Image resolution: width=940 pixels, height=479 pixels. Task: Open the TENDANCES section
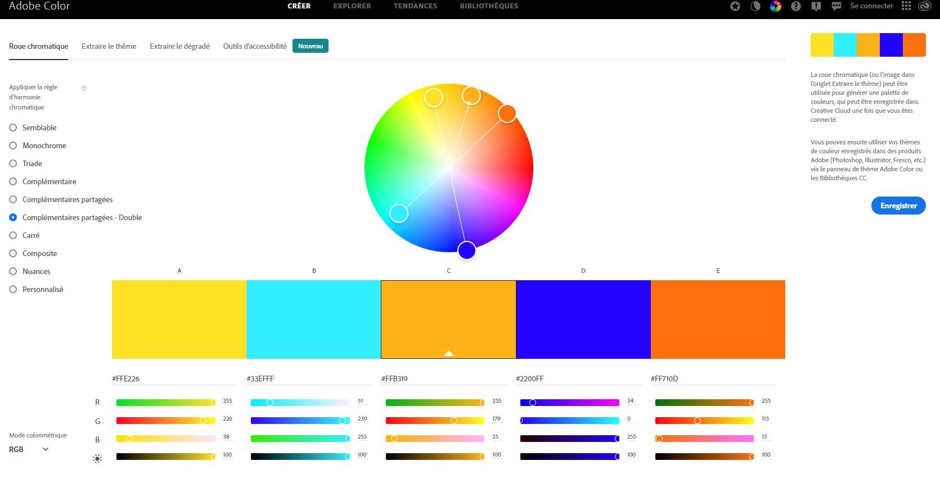[415, 6]
